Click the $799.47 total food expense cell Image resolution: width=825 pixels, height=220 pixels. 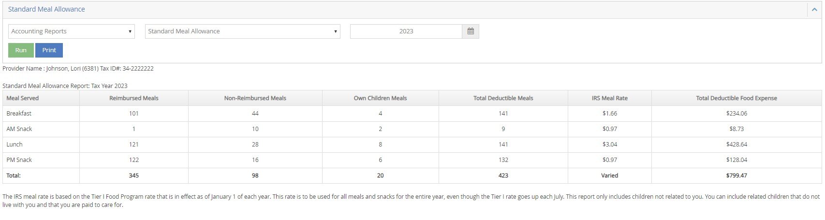(x=736, y=176)
